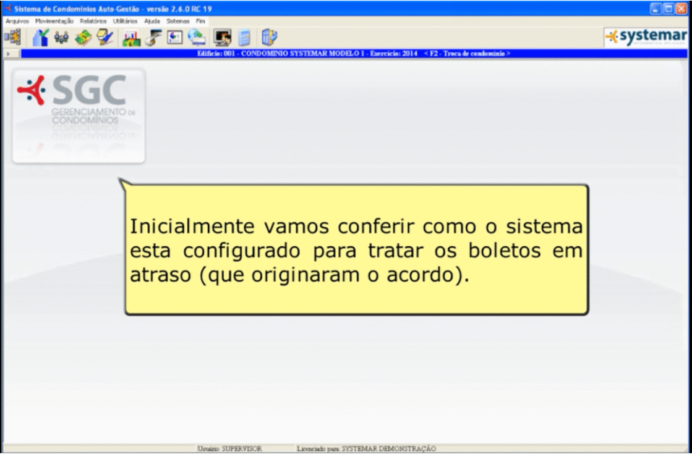Click the globe with envelope toolbar icon
Viewport: 692px width, 455px height.
196,38
